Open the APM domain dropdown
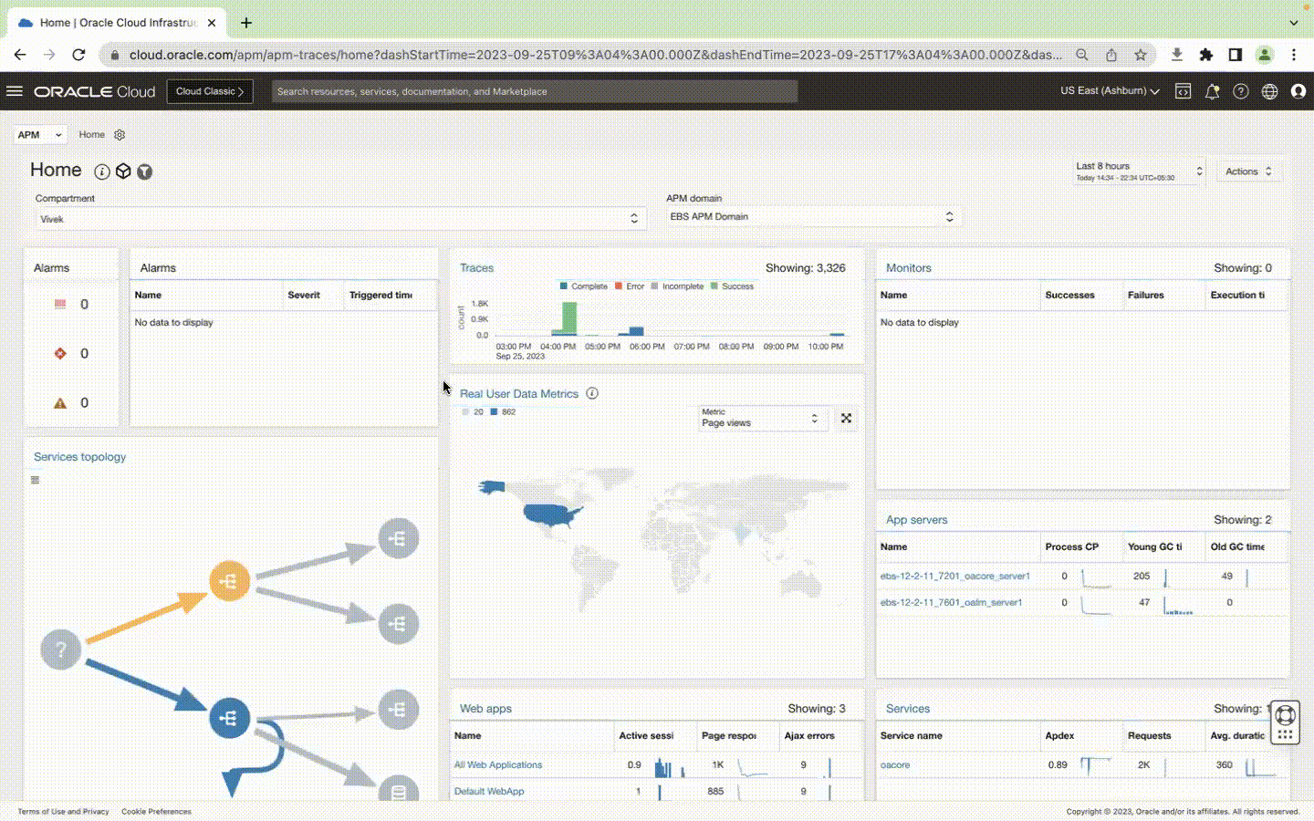The image size is (1314, 821). 813,216
